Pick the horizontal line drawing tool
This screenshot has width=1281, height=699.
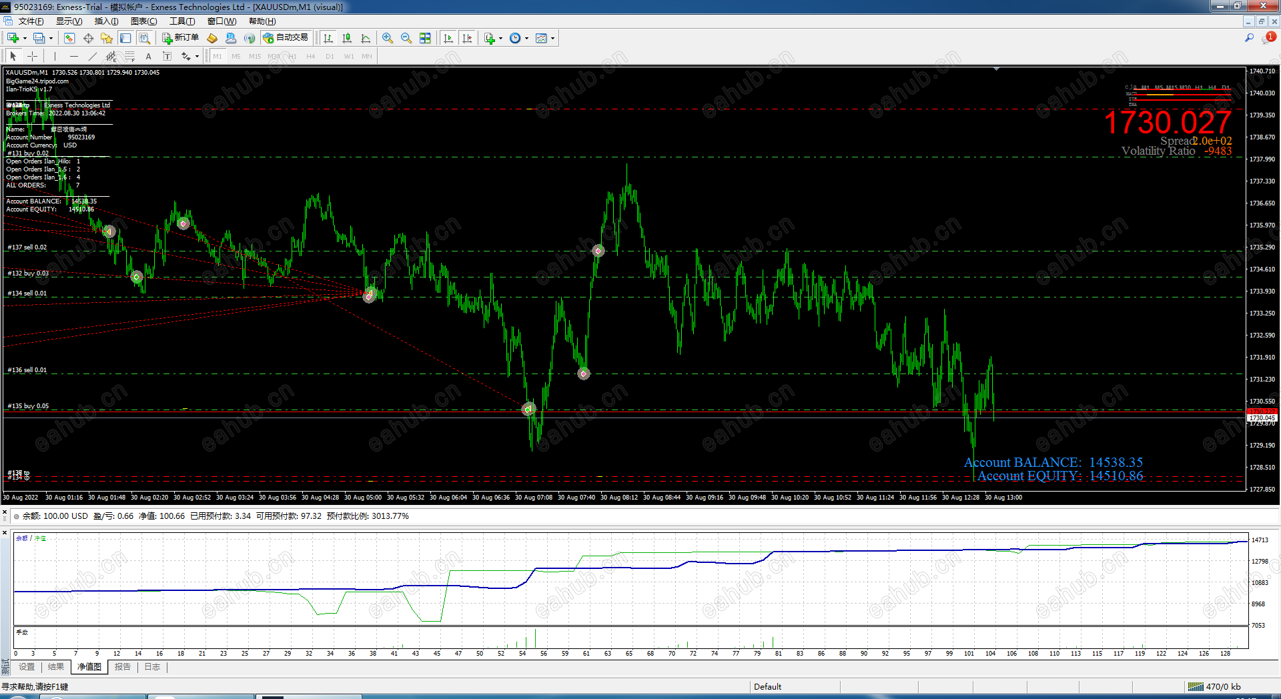74,57
